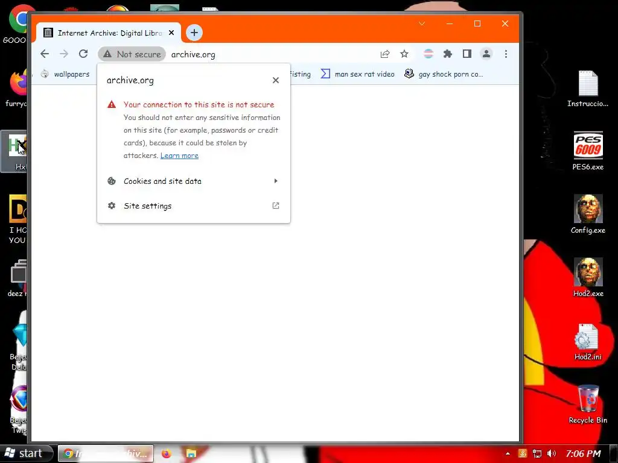Click the external link icon for Site settings
This screenshot has width=618, height=463.
pyautogui.click(x=276, y=206)
